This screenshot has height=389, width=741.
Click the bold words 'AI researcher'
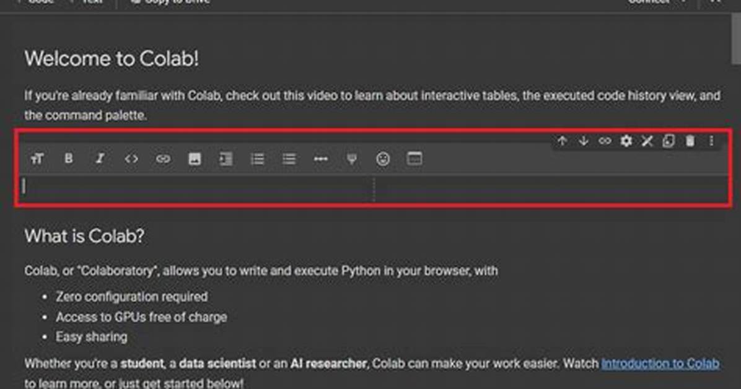328,364
